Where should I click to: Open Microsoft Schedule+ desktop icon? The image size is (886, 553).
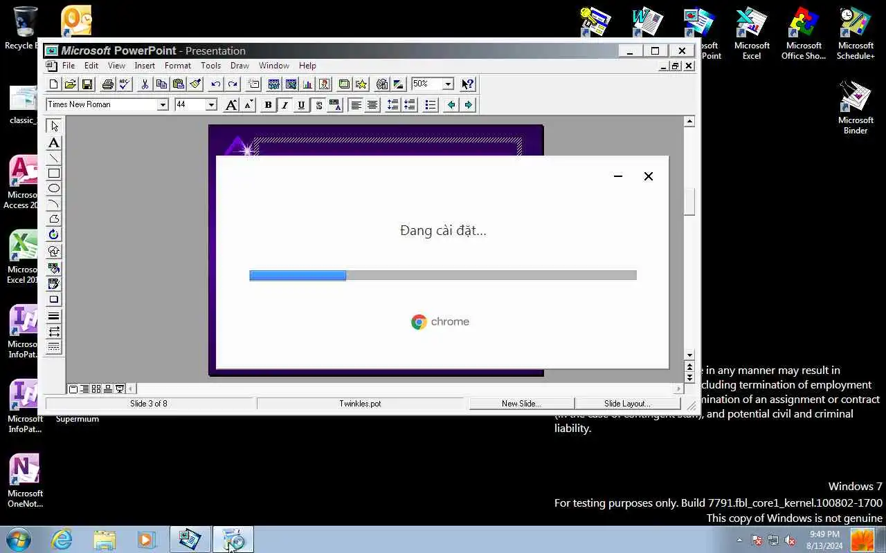point(856,33)
